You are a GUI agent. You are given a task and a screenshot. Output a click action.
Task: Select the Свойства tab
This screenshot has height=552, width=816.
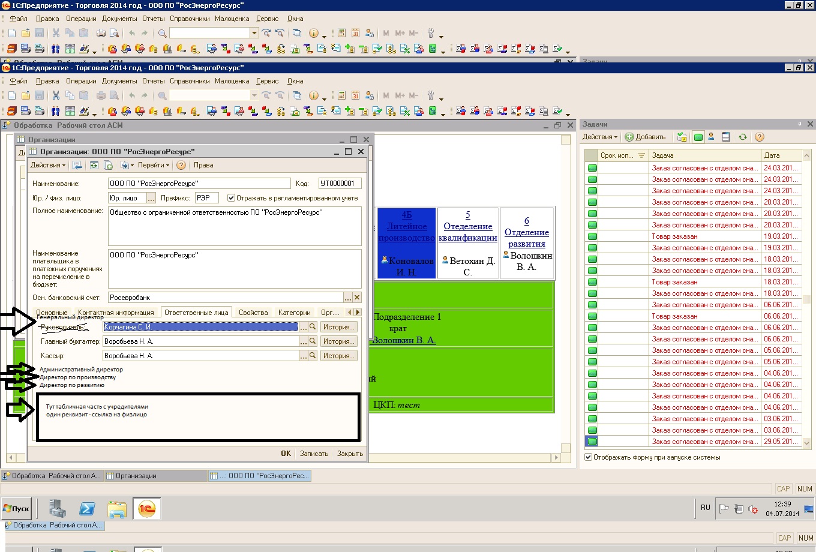pos(253,313)
